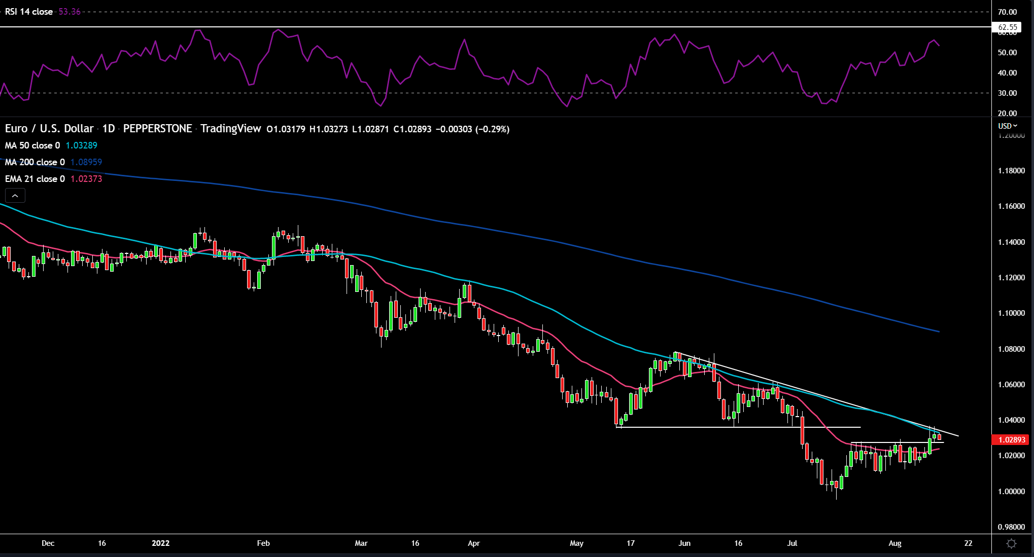Click the MA 50 close indicator legend
Screen dimensions: 1034x557
pos(32,145)
